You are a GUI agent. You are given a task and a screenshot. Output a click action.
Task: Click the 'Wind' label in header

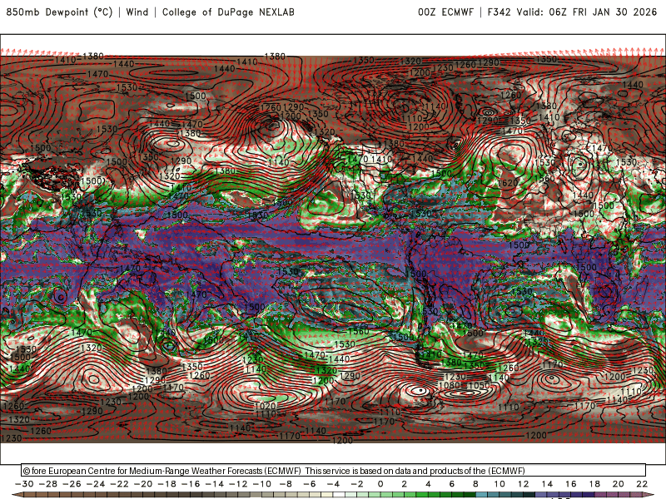click(137, 12)
